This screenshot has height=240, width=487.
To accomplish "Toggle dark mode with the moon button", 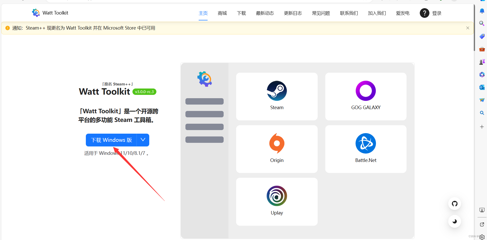I will pos(455,221).
